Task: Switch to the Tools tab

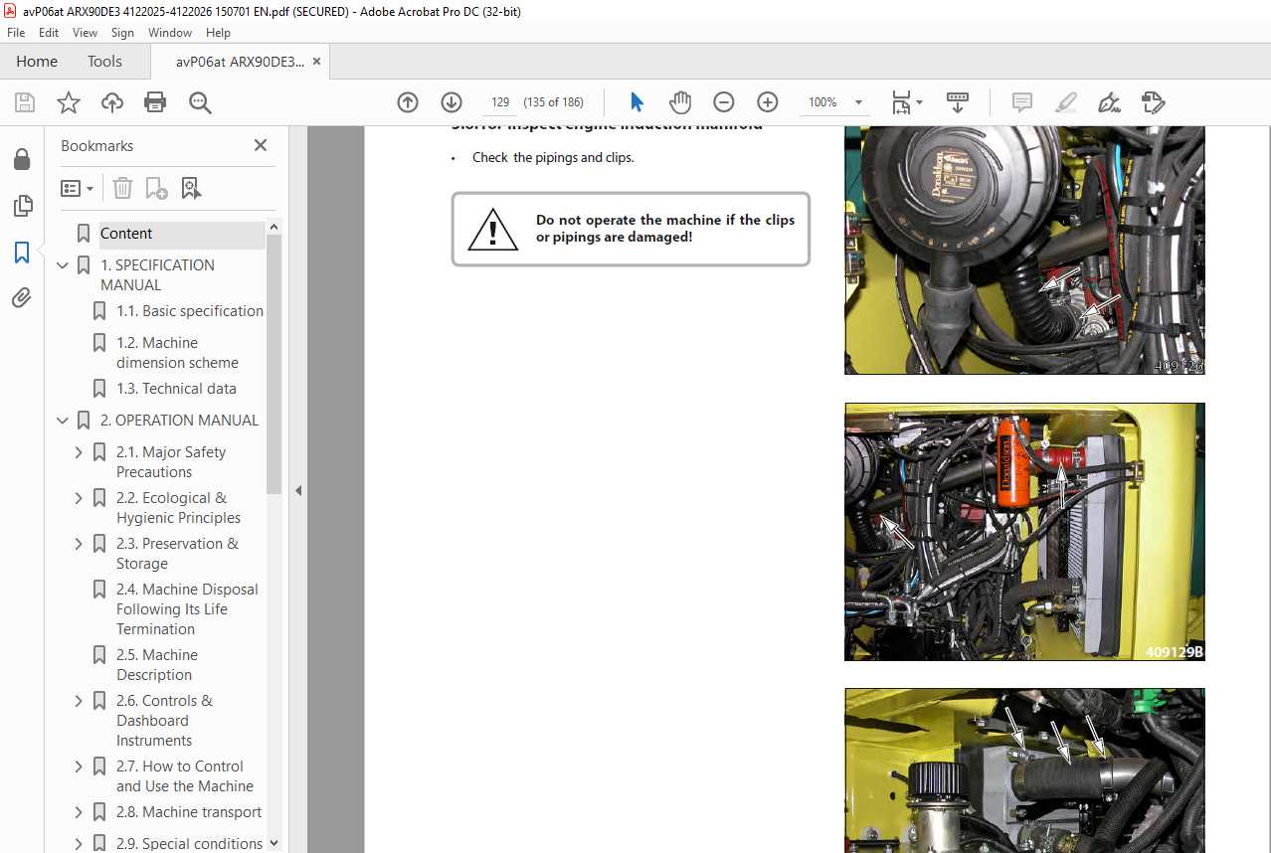Action: tap(104, 62)
